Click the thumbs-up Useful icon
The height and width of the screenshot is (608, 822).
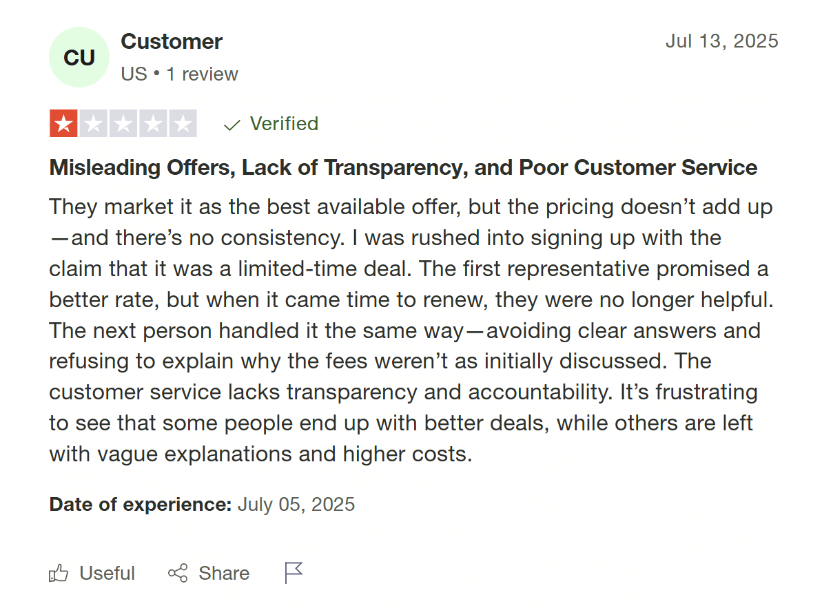tap(59, 573)
